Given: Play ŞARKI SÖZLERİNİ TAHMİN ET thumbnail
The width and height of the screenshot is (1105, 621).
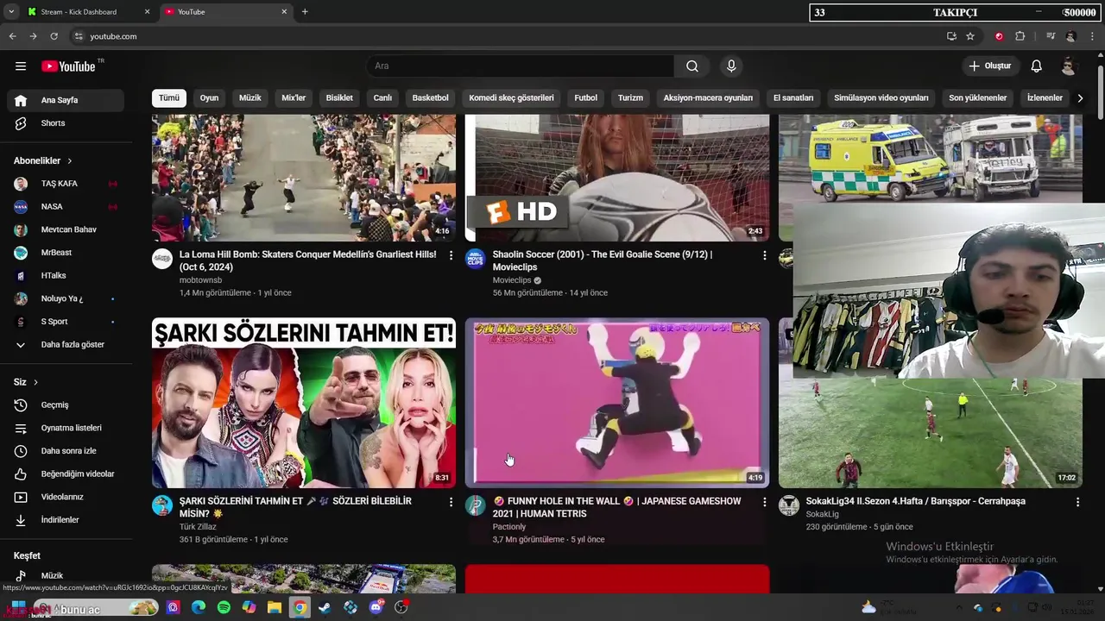Looking at the screenshot, I should click(304, 403).
